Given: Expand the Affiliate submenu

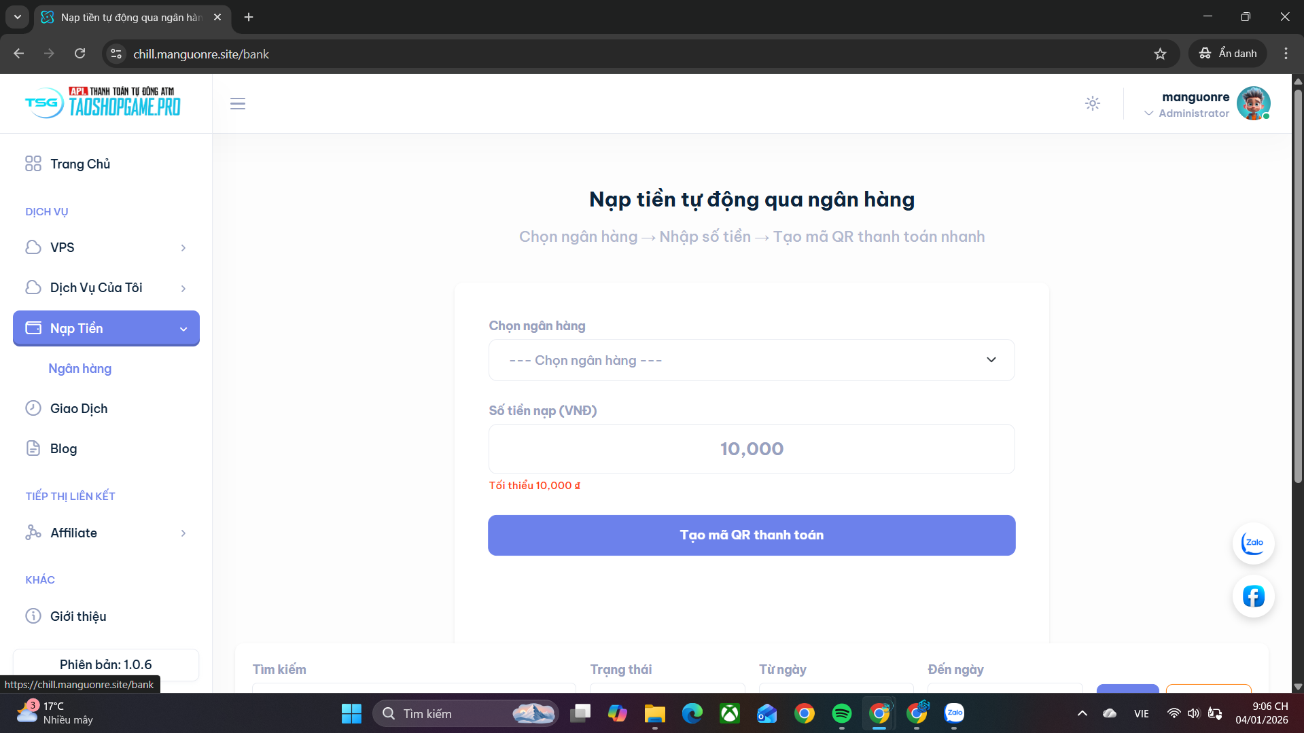Looking at the screenshot, I should [x=106, y=533].
